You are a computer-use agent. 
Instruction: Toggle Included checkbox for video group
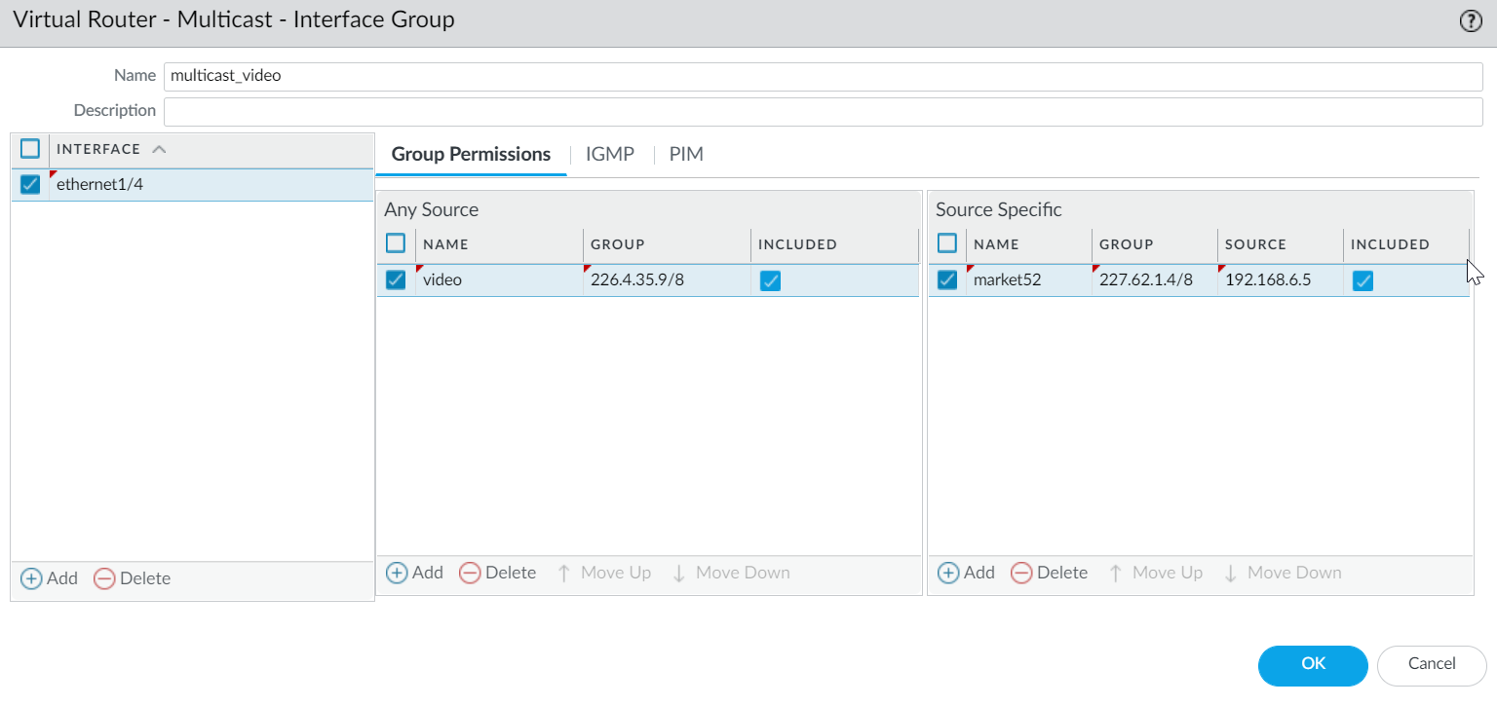click(770, 280)
